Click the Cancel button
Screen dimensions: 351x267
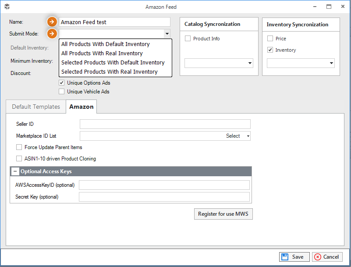point(327,257)
